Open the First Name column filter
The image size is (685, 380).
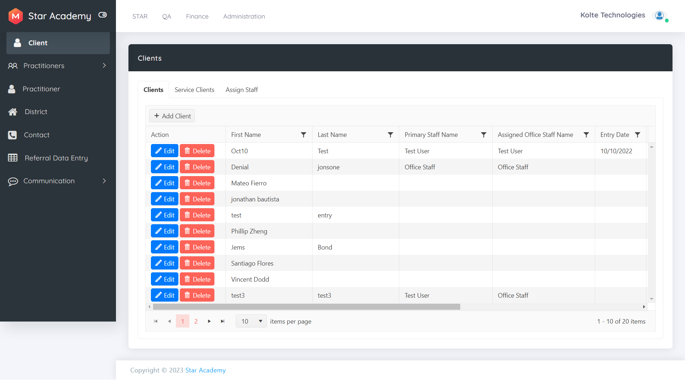point(304,135)
